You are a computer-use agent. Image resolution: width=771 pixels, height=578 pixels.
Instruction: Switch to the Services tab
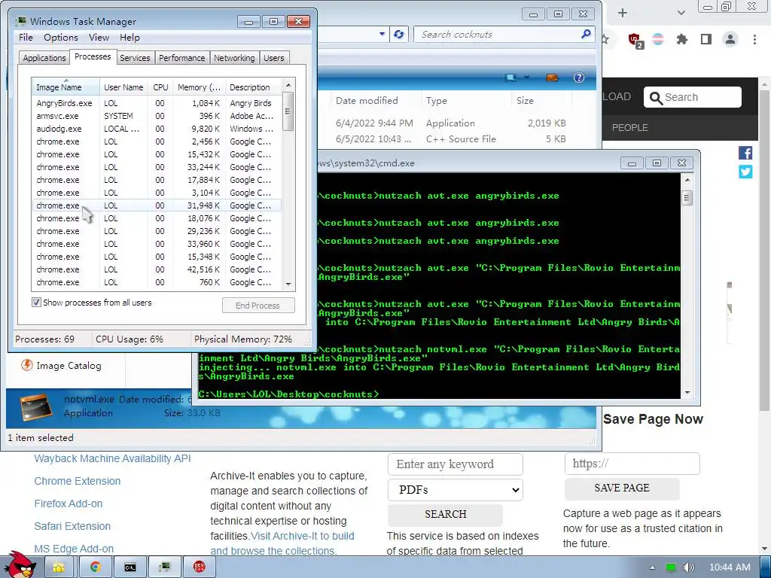[135, 58]
